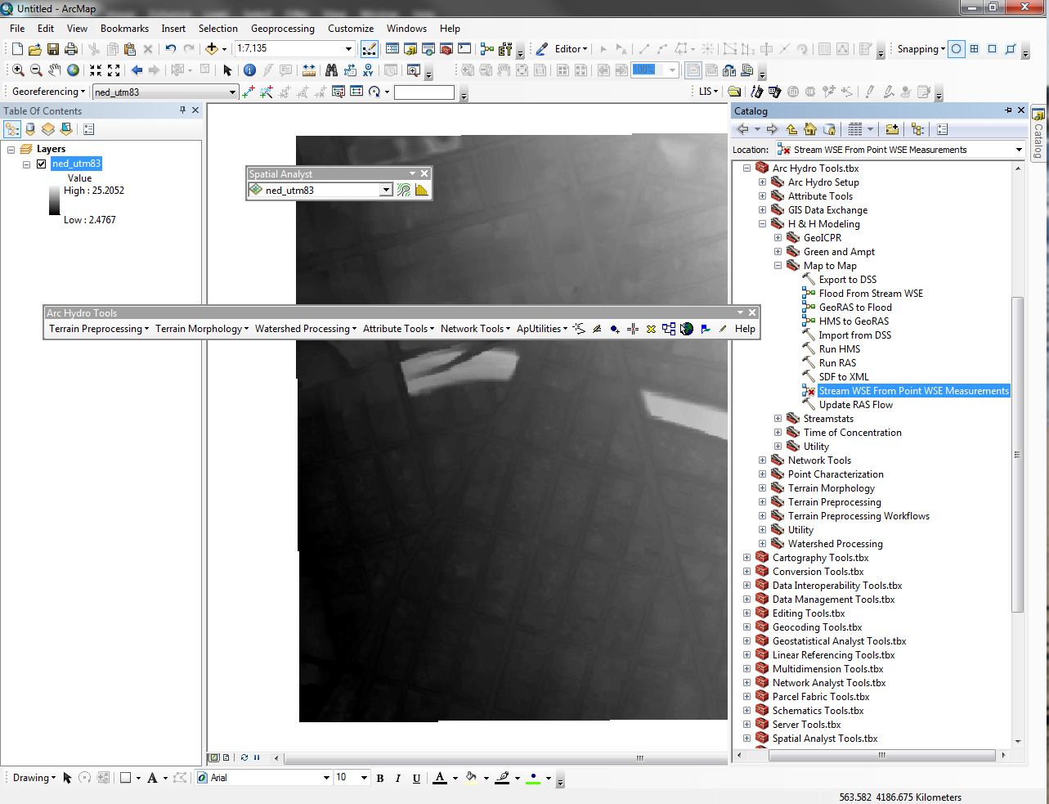Click Help on Arc Hydro Tools toolbar
1049x804 pixels.
click(x=745, y=329)
